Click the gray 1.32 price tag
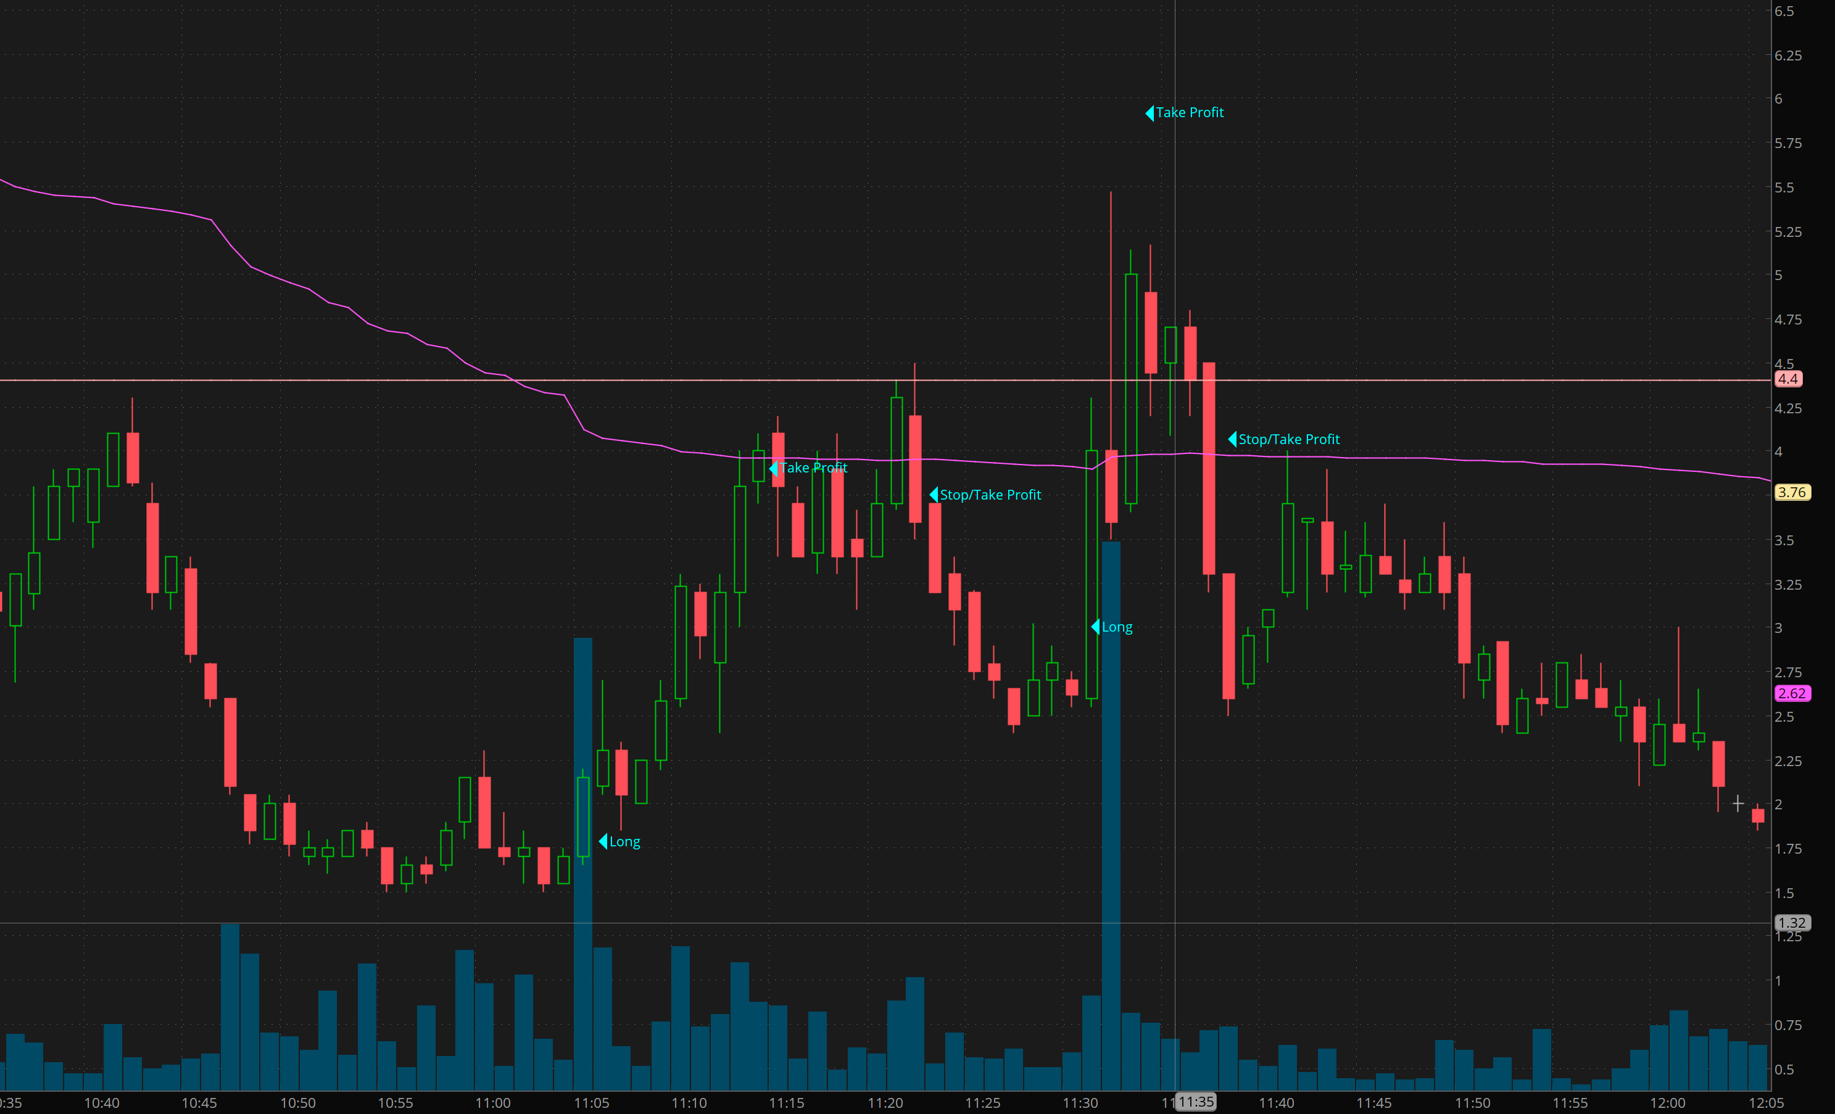Viewport: 1835px width, 1114px height. coord(1792,923)
